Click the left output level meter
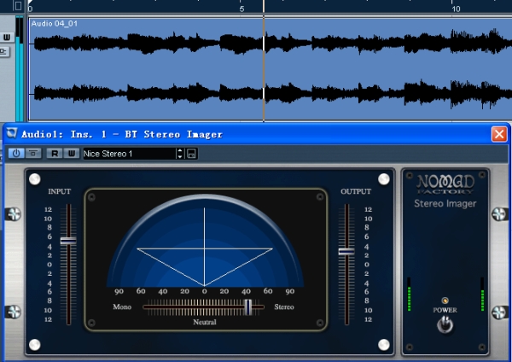The image size is (512, 362). (x=409, y=294)
